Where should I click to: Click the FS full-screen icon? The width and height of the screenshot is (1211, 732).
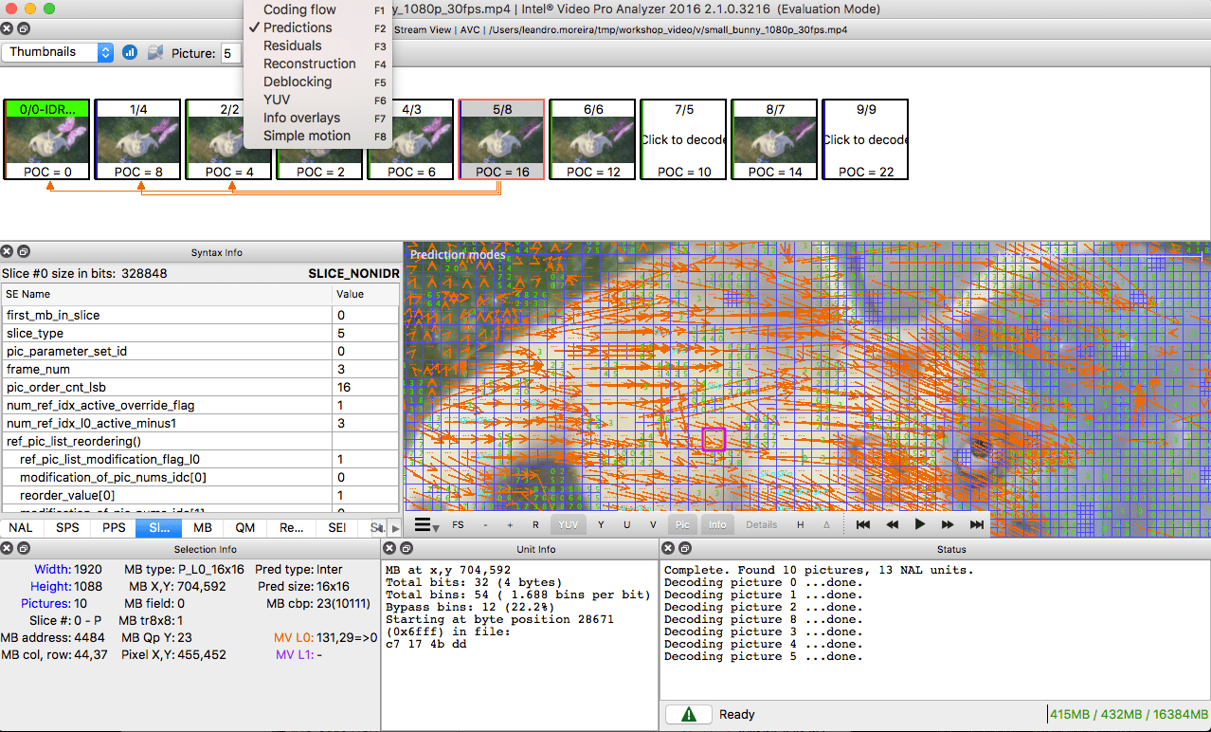[x=459, y=523]
